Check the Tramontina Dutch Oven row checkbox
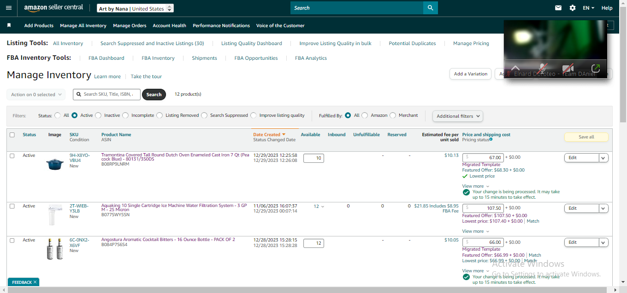 coord(12,156)
